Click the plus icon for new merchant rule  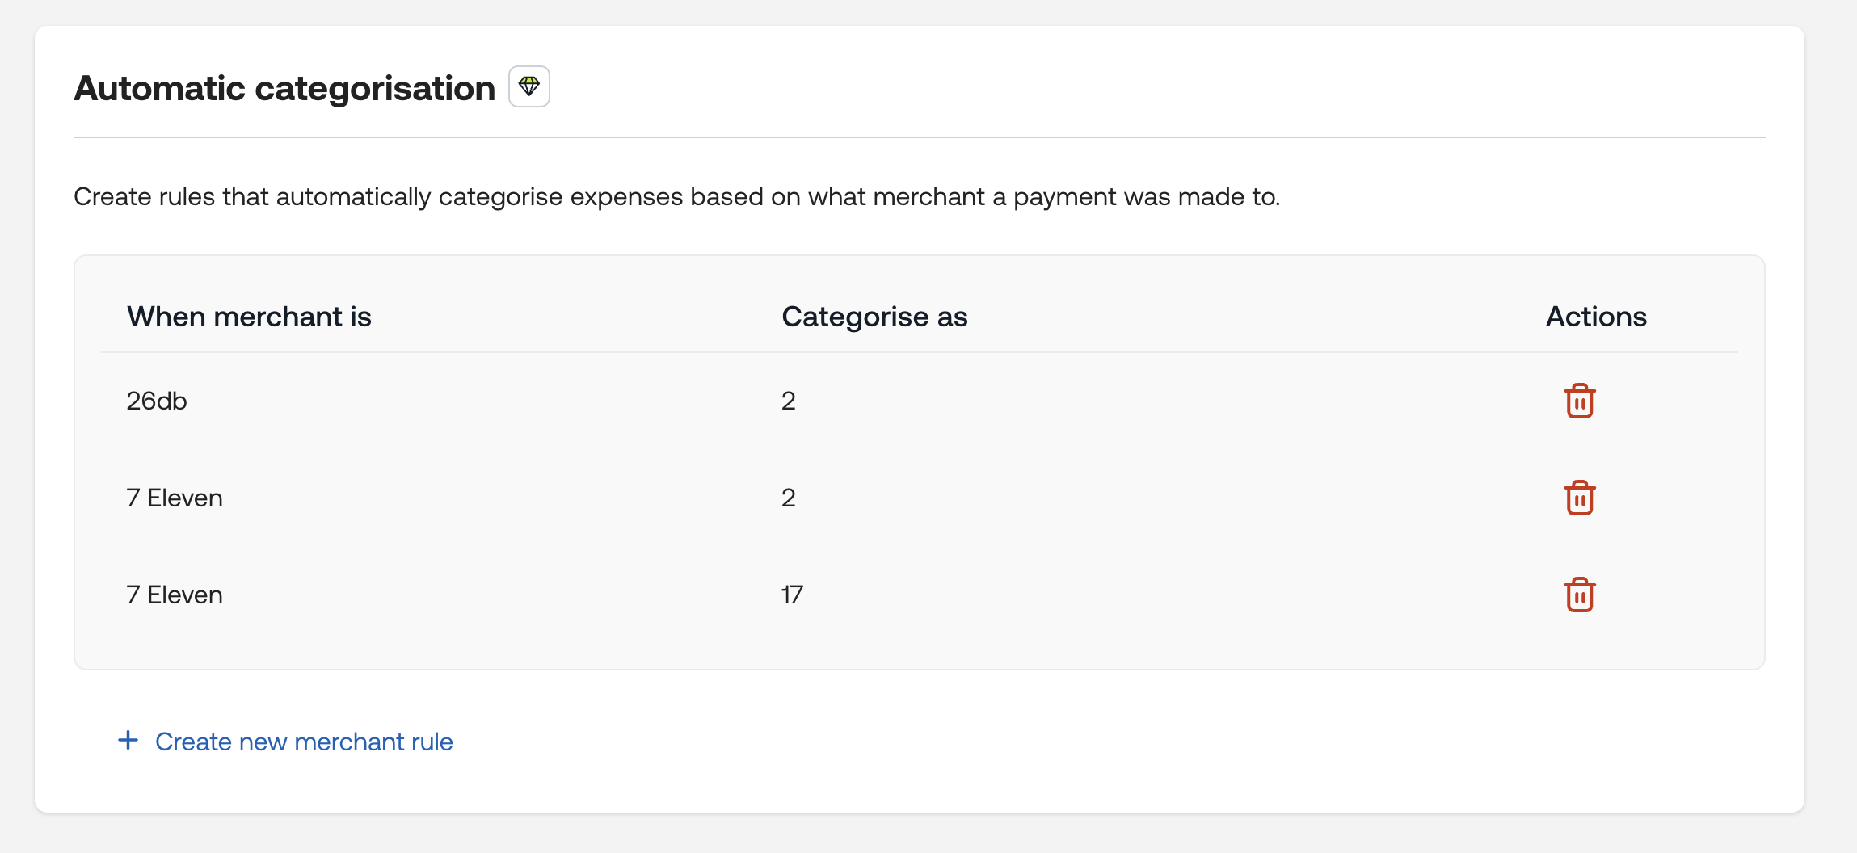[128, 741]
